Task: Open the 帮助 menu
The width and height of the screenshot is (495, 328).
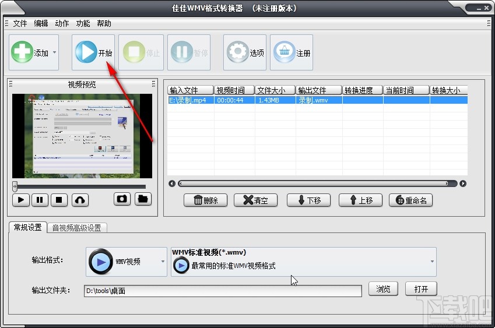Action: click(104, 23)
